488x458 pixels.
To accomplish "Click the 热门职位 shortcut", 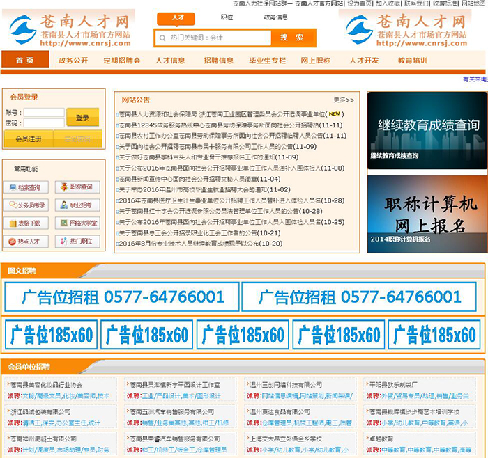I will point(77,241).
